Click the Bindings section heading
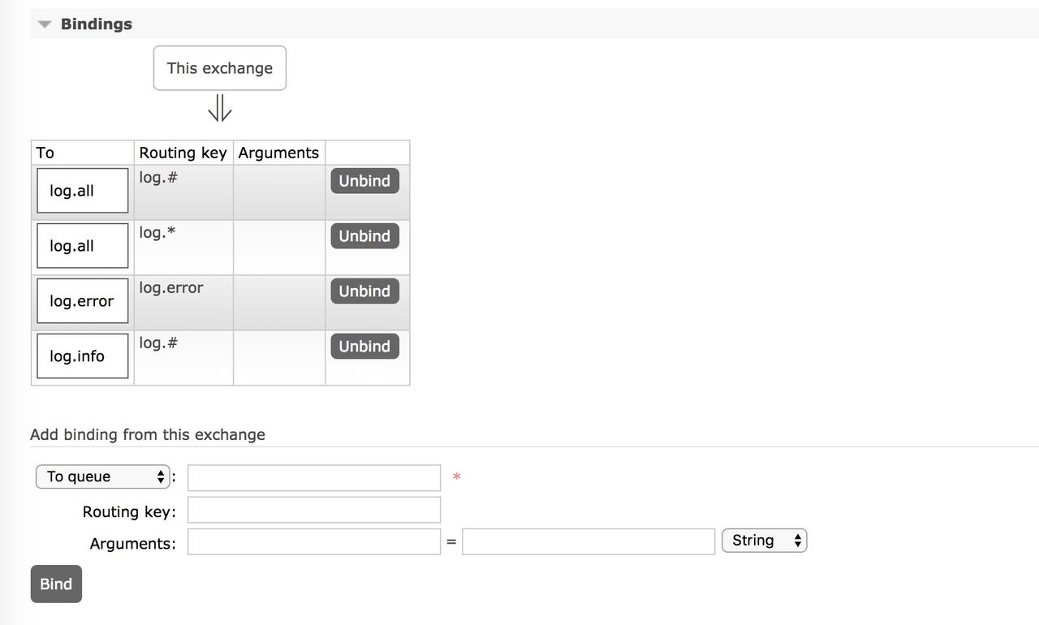 pos(96,24)
